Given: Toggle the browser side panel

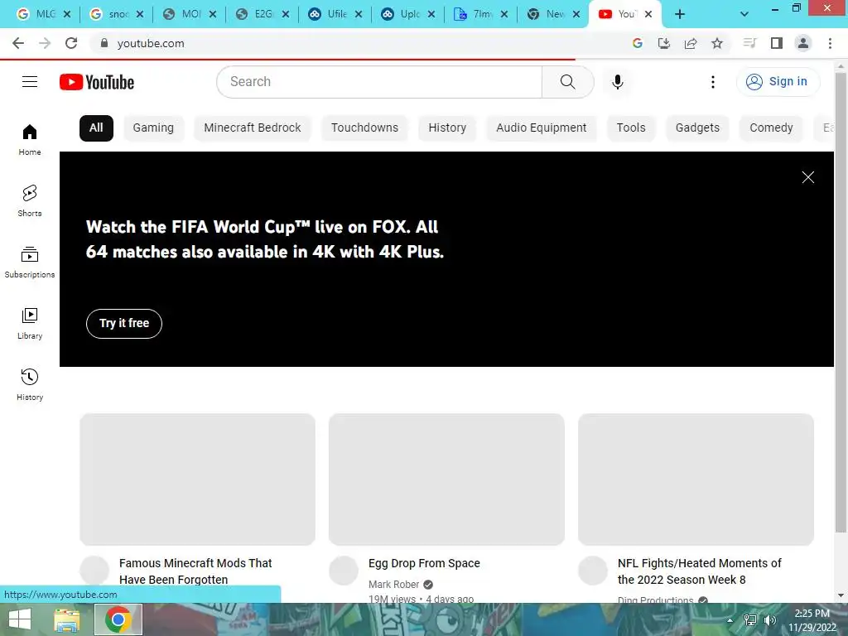Looking at the screenshot, I should pyautogui.click(x=777, y=43).
